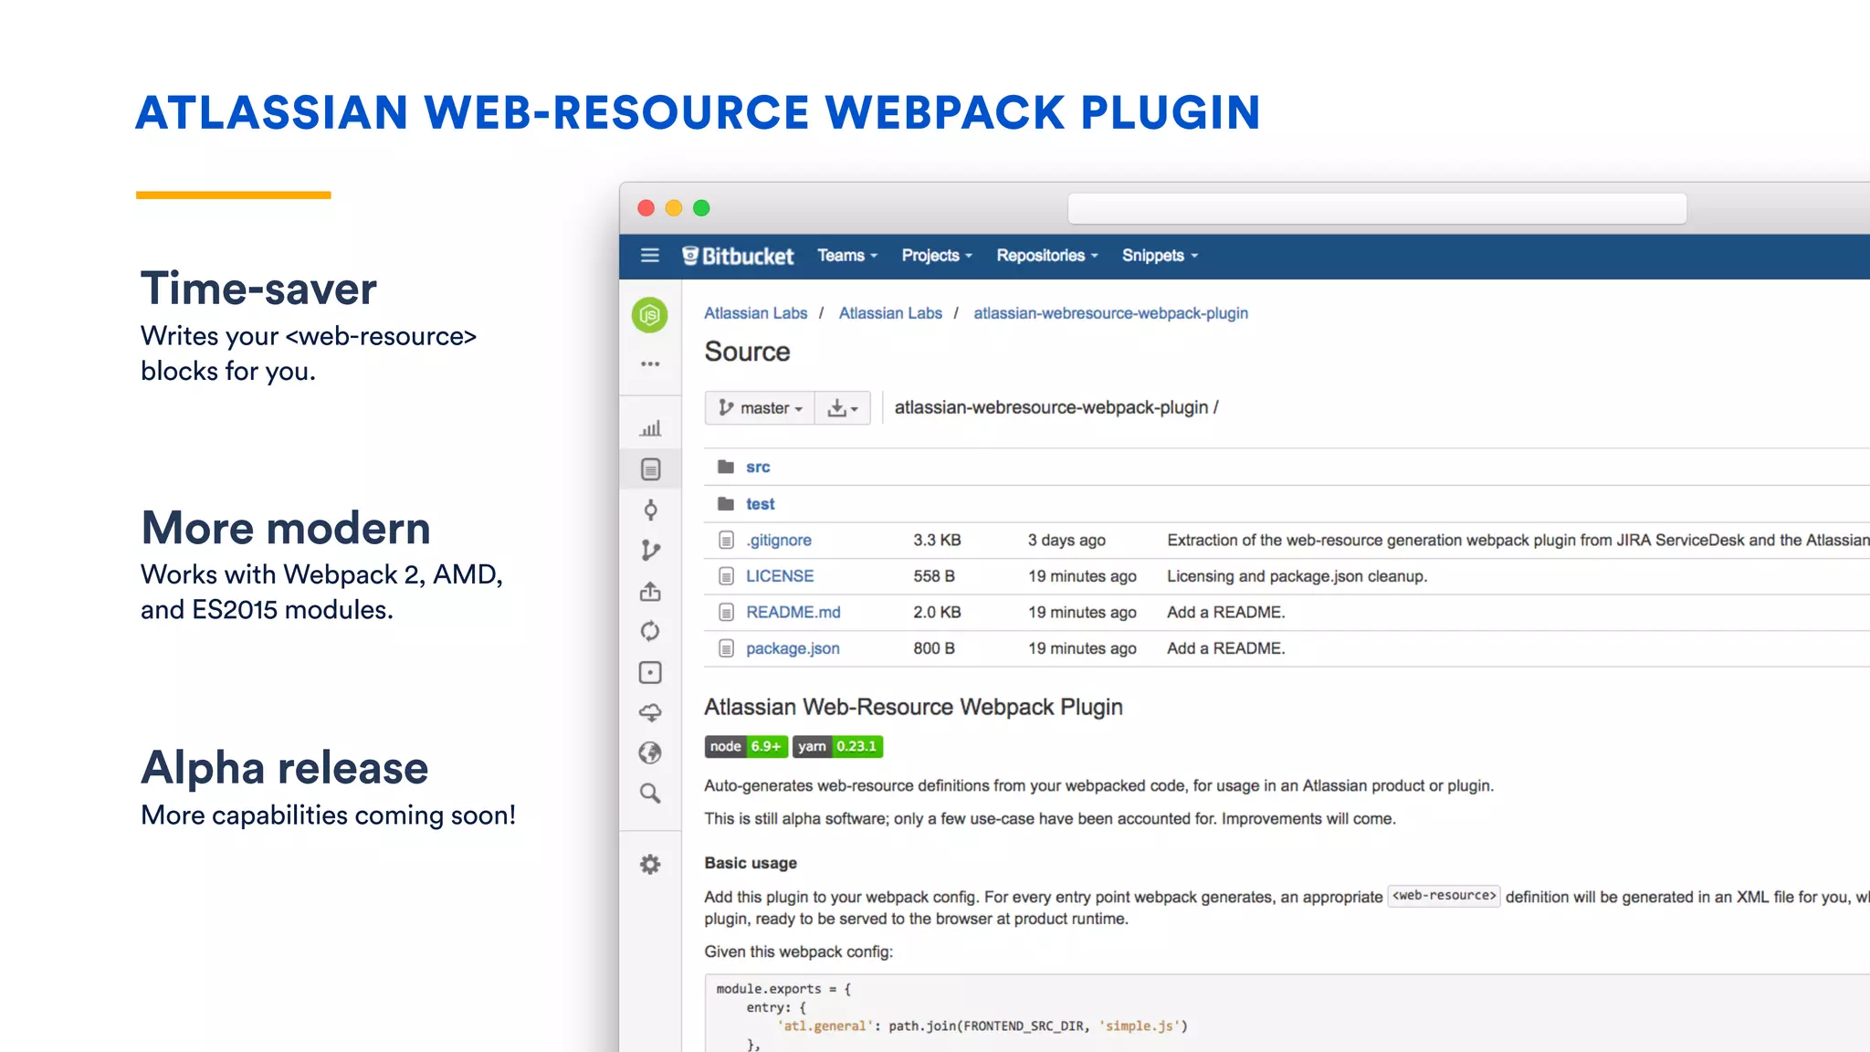1870x1052 pixels.
Task: Click the 'Basic usage' heading
Action: [x=751, y=863]
